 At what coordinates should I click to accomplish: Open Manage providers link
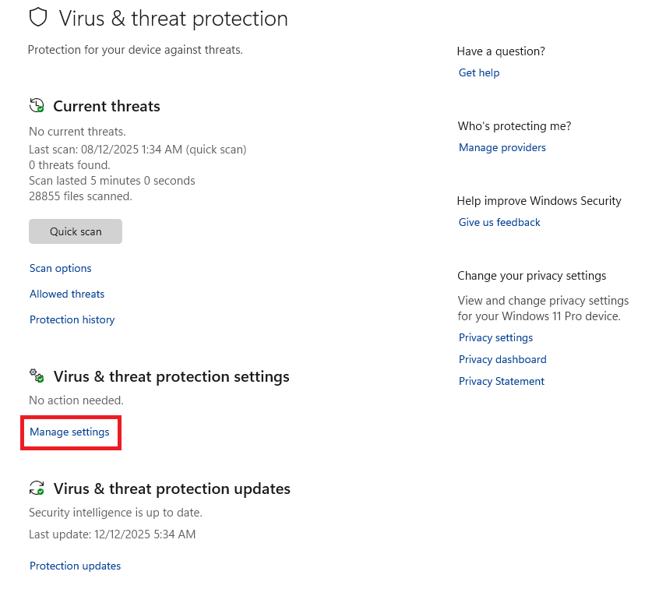click(502, 147)
